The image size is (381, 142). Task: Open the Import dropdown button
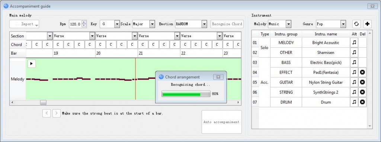pyautogui.click(x=24, y=24)
